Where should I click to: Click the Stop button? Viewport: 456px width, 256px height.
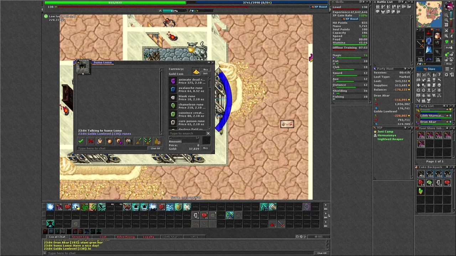tap(449, 64)
